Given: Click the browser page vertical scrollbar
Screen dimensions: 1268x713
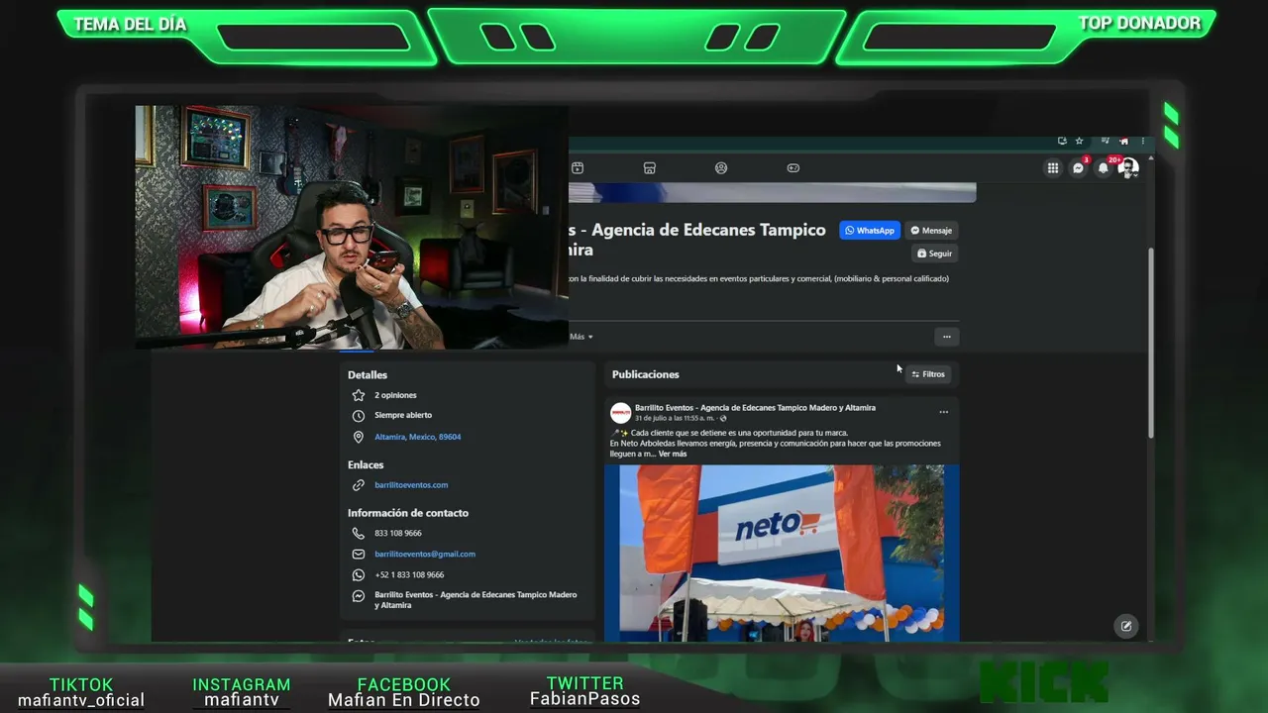Looking at the screenshot, I should point(1150,342).
